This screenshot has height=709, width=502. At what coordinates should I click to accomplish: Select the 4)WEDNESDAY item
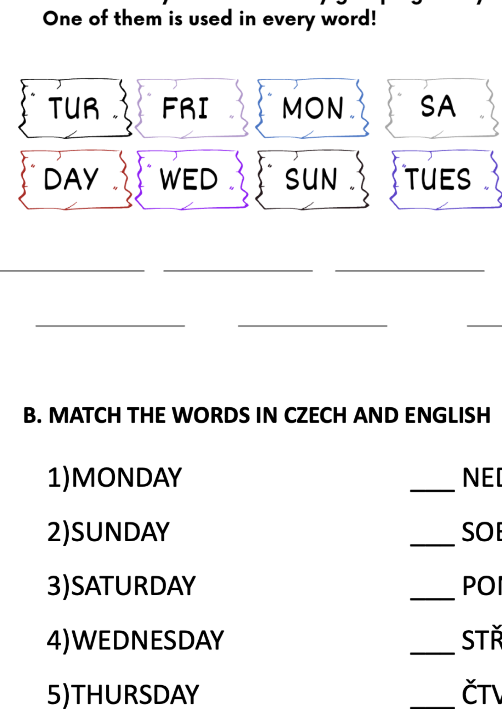[135, 640]
